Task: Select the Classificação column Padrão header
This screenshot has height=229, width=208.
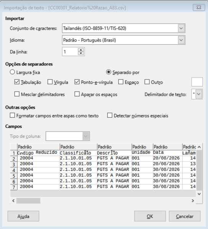Action: pyautogui.click(x=78, y=147)
